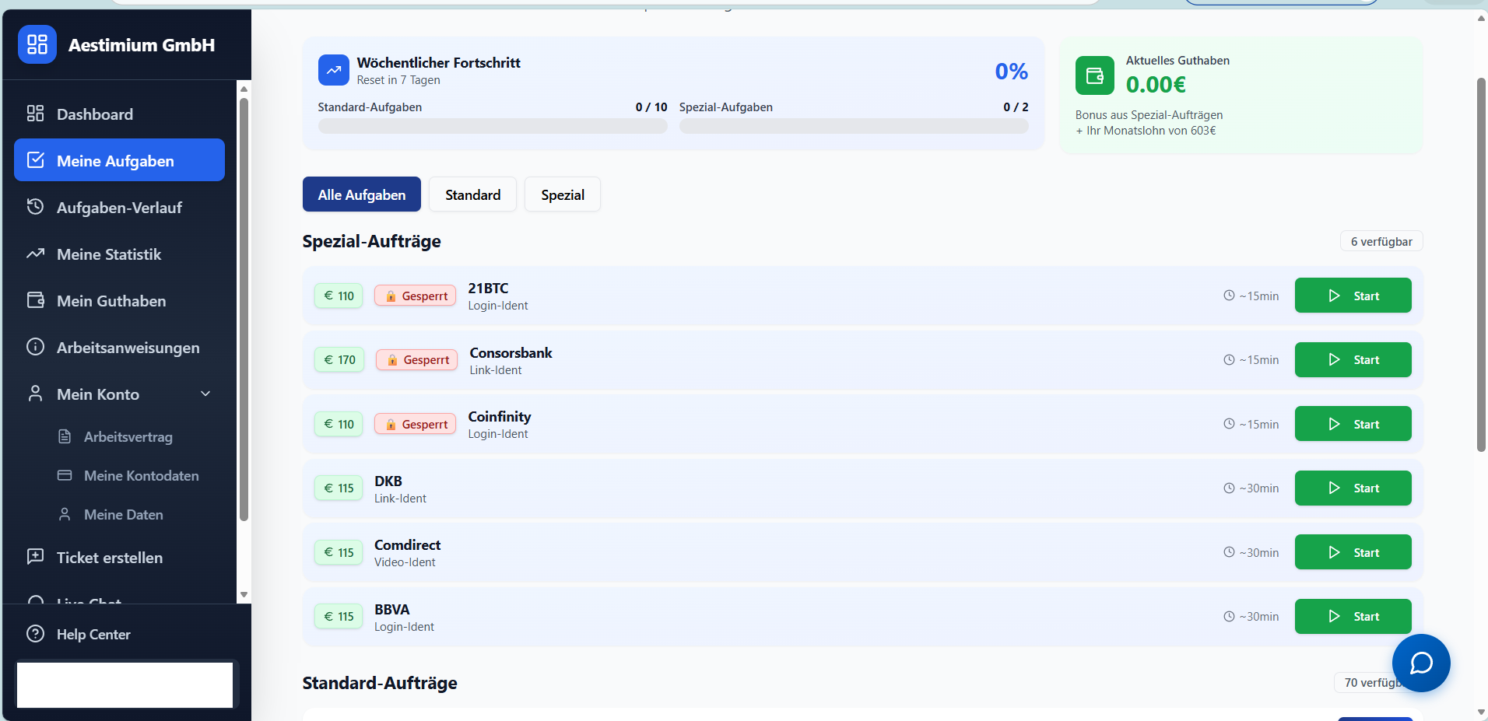Click the Aktuelles Guthaben wallet icon
The image size is (1488, 721).
point(1095,75)
